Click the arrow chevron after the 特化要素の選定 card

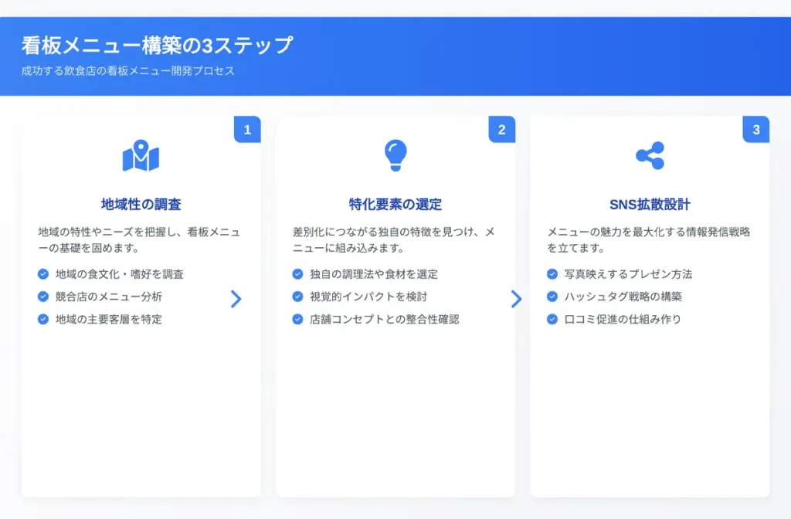point(516,299)
